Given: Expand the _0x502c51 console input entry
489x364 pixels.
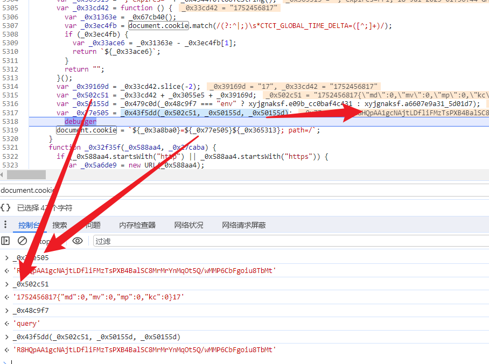Looking at the screenshot, I should [6, 284].
